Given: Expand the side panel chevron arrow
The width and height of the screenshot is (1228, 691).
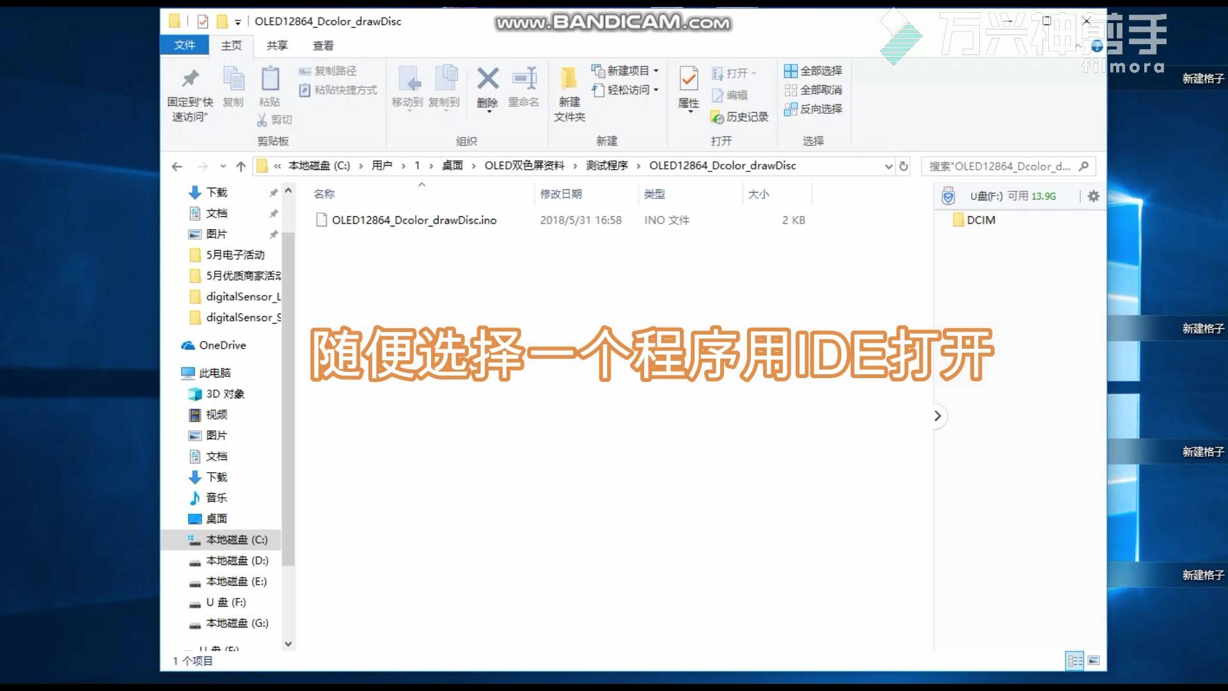Looking at the screenshot, I should (938, 416).
